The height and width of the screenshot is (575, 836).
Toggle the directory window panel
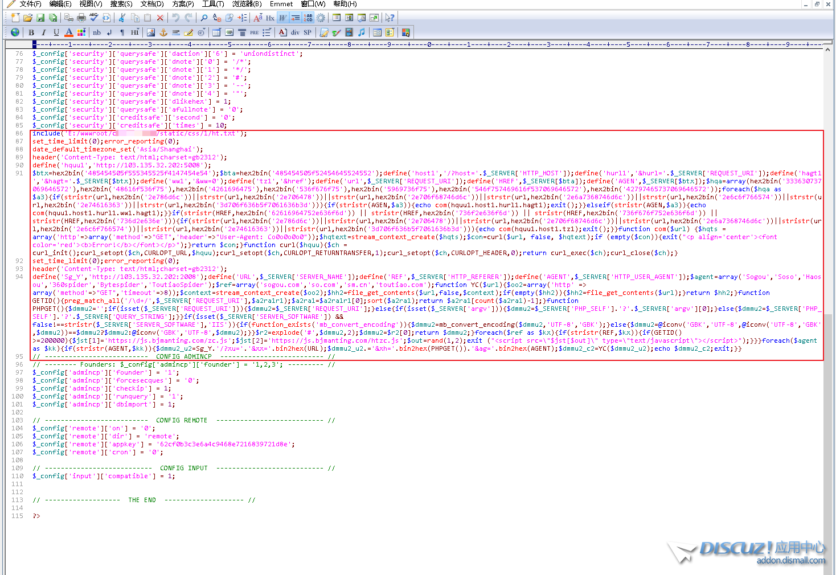point(337,18)
